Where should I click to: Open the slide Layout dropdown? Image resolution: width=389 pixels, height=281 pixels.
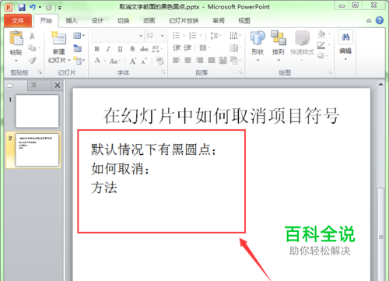click(79, 35)
